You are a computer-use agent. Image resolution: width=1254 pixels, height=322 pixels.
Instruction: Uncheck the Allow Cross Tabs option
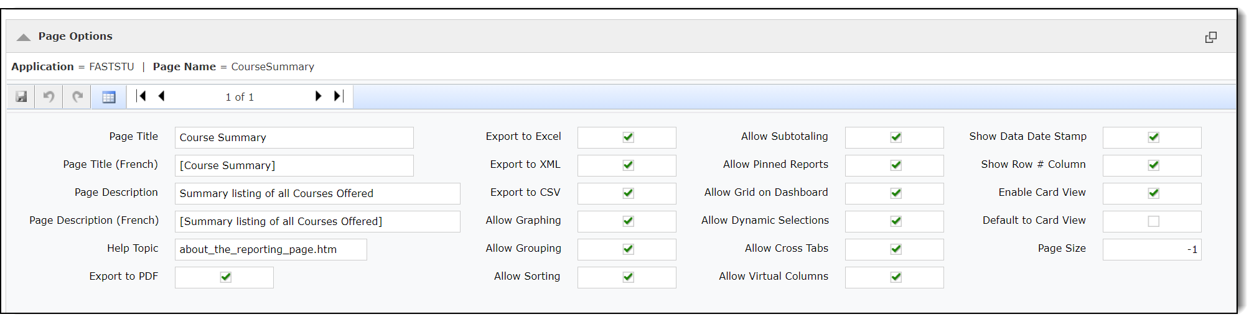[896, 249]
